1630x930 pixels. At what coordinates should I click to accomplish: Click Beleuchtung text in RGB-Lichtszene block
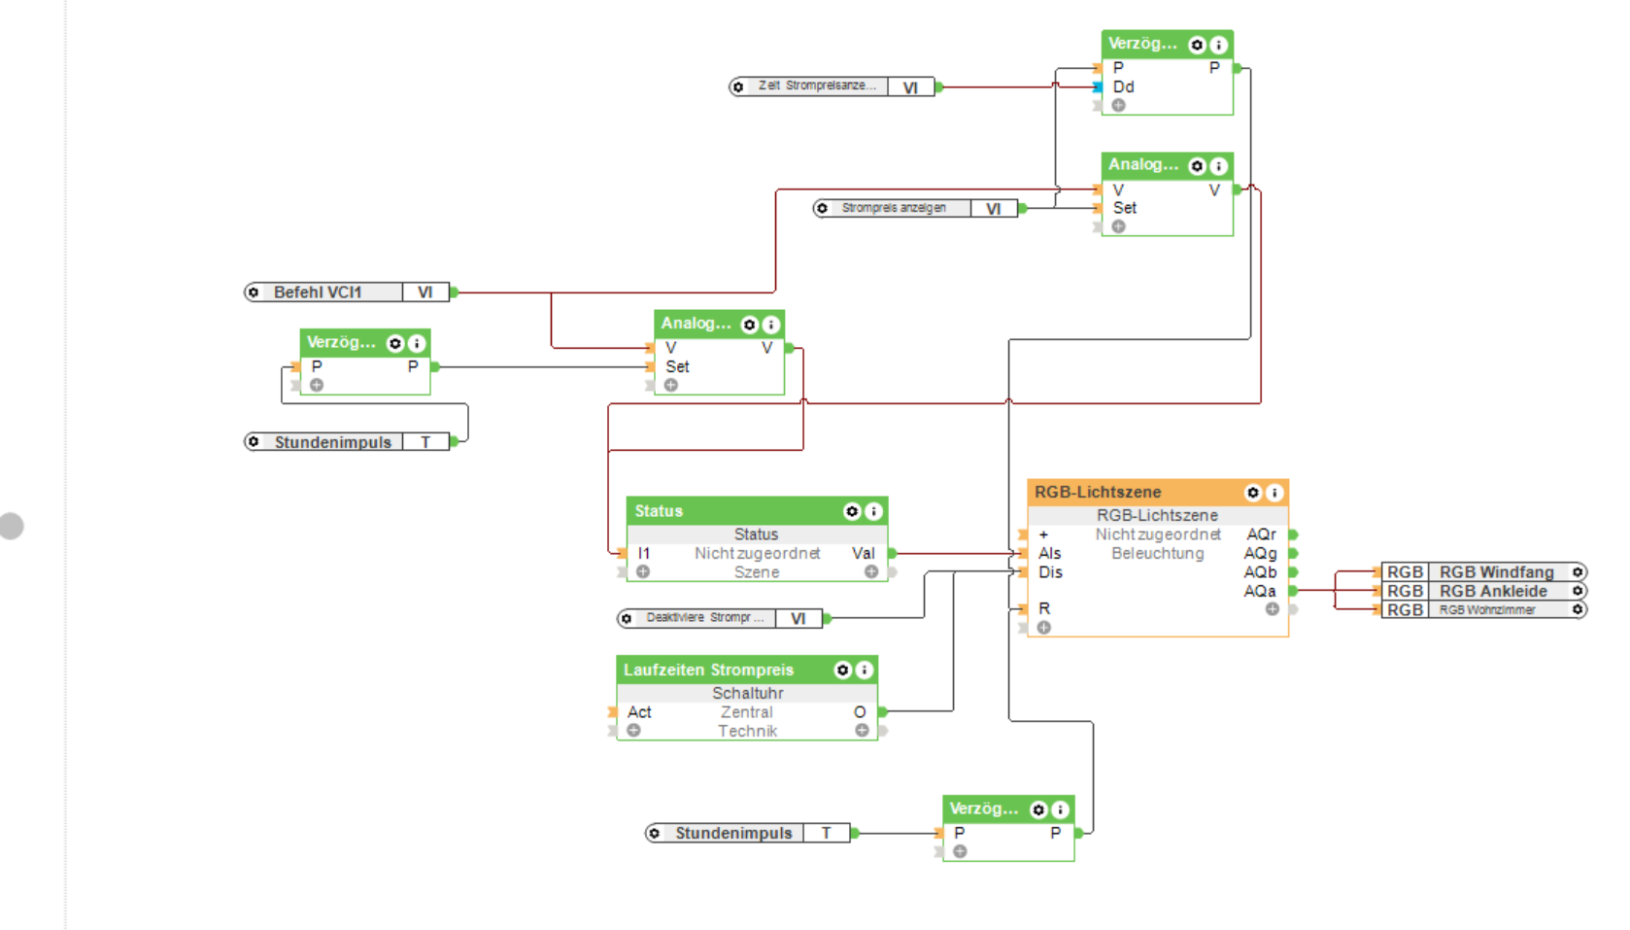click(x=1158, y=554)
